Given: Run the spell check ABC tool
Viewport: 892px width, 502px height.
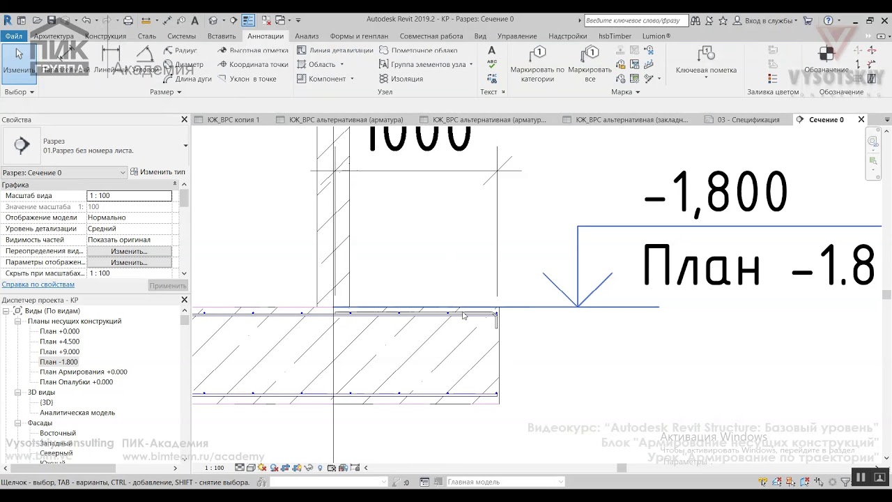Looking at the screenshot, I should [491, 63].
